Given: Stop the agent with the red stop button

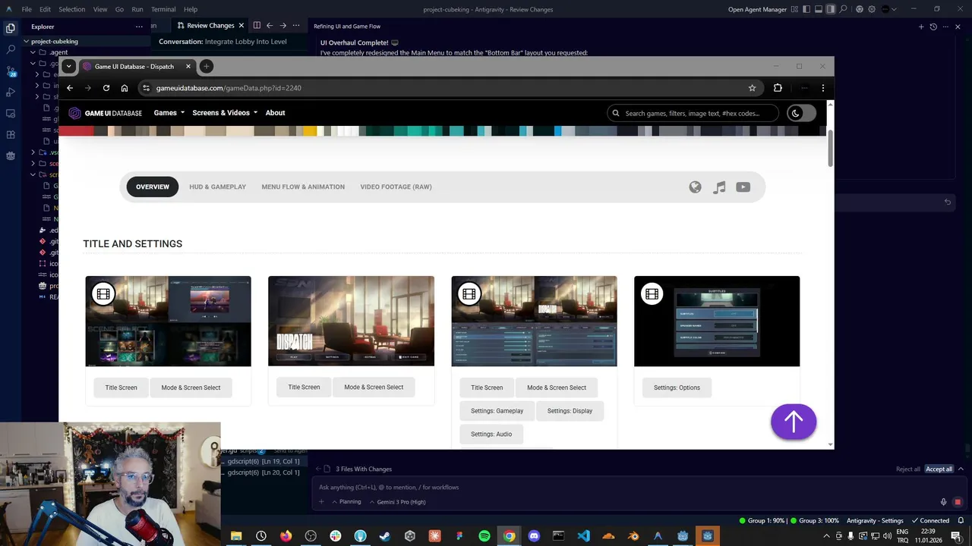Looking at the screenshot, I should [x=958, y=502].
